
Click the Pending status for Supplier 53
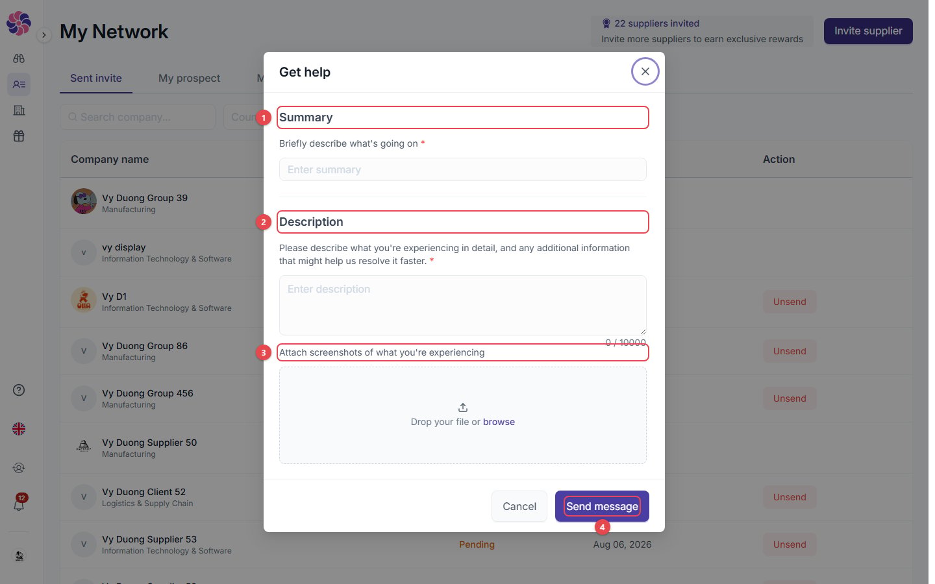(477, 544)
